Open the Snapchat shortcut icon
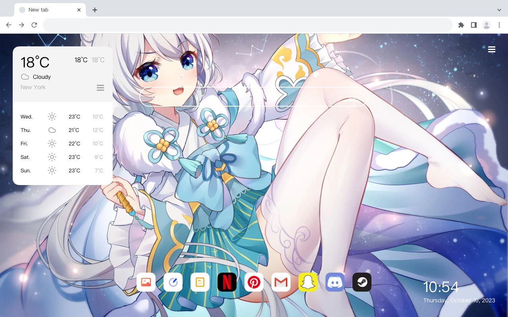Screen dimensions: 508x317 tap(308, 282)
